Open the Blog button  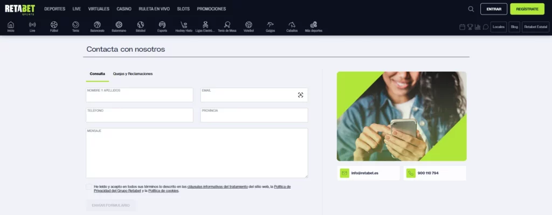tap(514, 27)
